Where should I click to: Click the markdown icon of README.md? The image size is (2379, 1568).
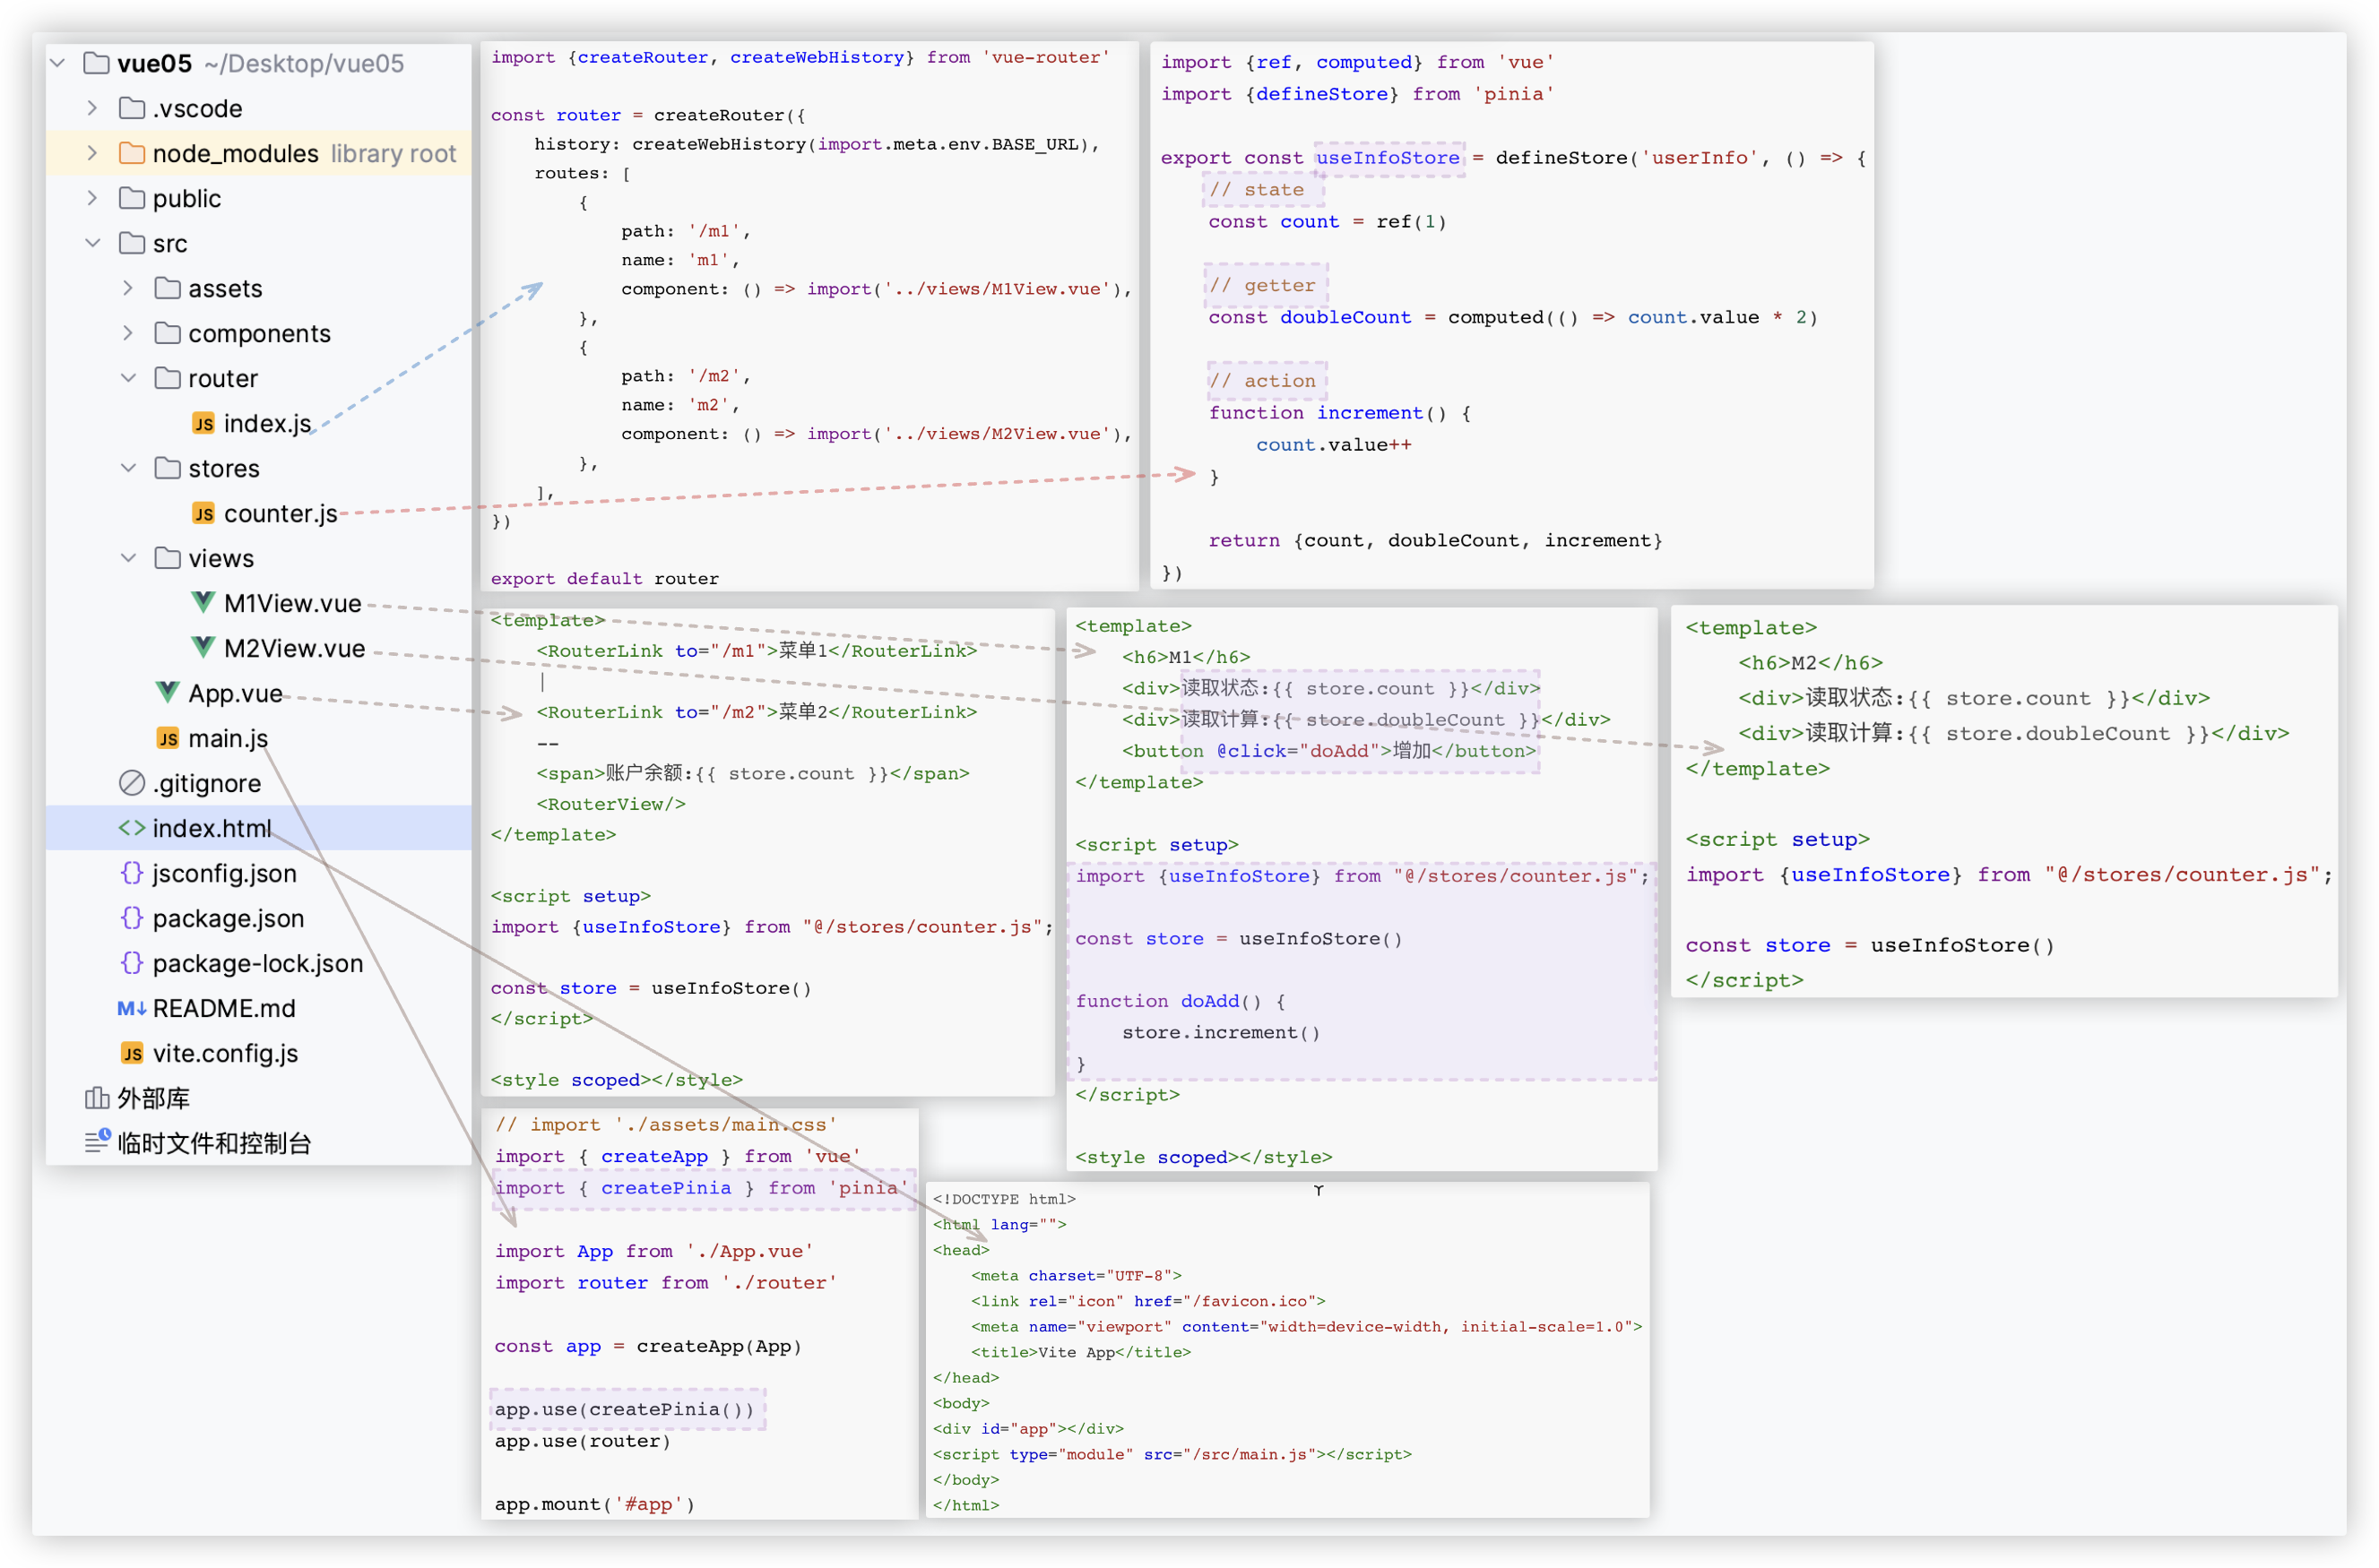[x=131, y=1008]
